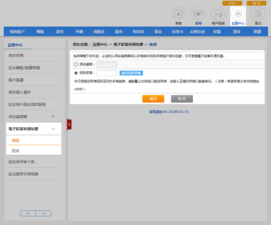Image resolution: width=271 pixels, height=225 pixels.
Task: Open the 郵箱 mailbox icon
Action: (198, 14)
